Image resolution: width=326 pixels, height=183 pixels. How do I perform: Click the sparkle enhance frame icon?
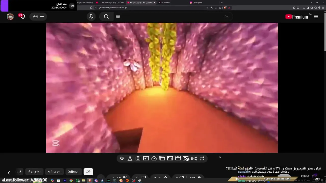[146, 158]
